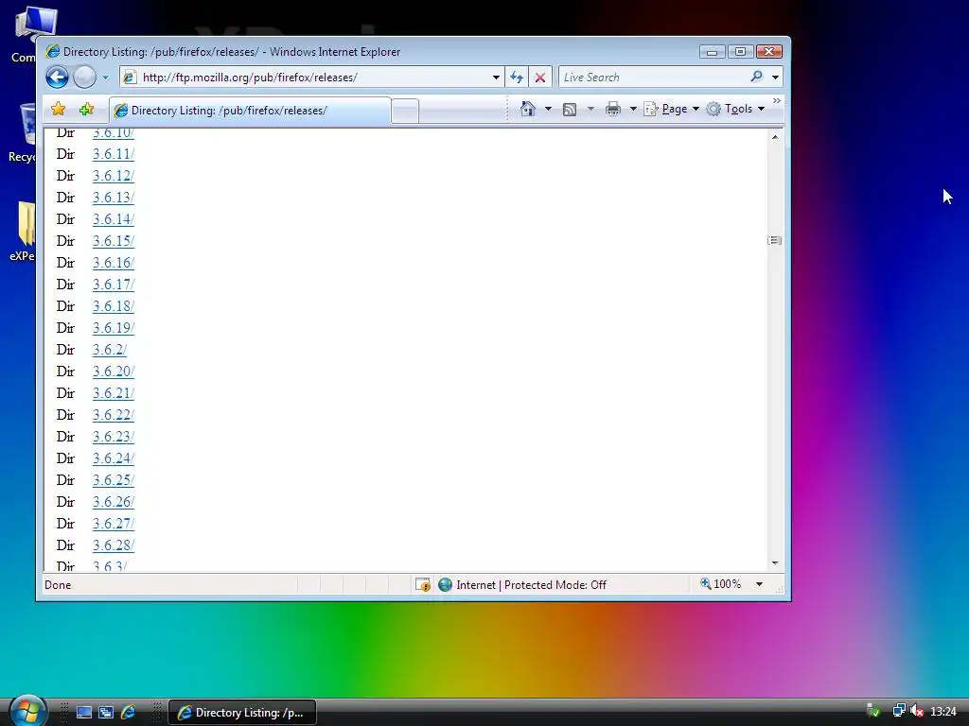Image resolution: width=969 pixels, height=726 pixels.
Task: Open the 3.6.25/ directory link
Action: (x=114, y=480)
